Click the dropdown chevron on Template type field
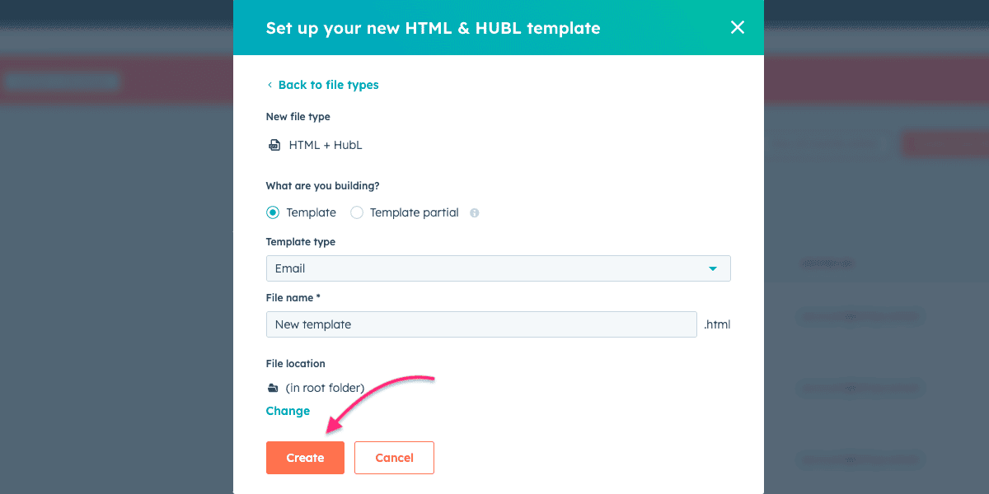 714,268
